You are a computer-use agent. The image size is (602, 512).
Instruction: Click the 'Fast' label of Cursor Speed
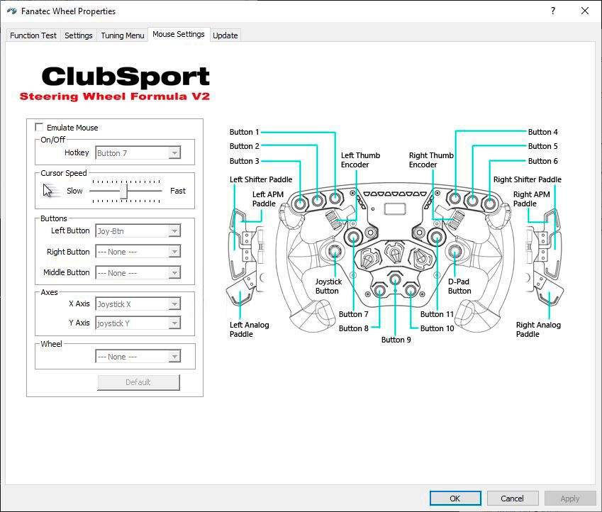click(178, 191)
